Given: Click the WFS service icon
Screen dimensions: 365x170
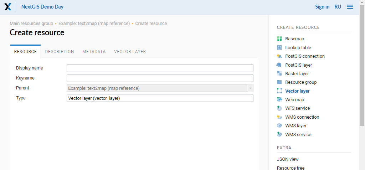Looking at the screenshot, I should coord(279,108).
